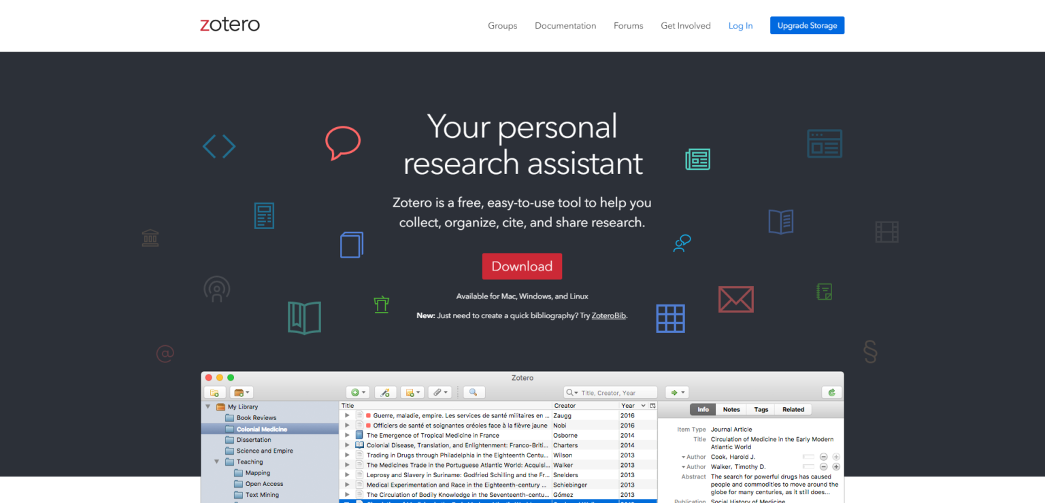Click the Upgrade Storage button
The width and height of the screenshot is (1045, 503).
(807, 25)
